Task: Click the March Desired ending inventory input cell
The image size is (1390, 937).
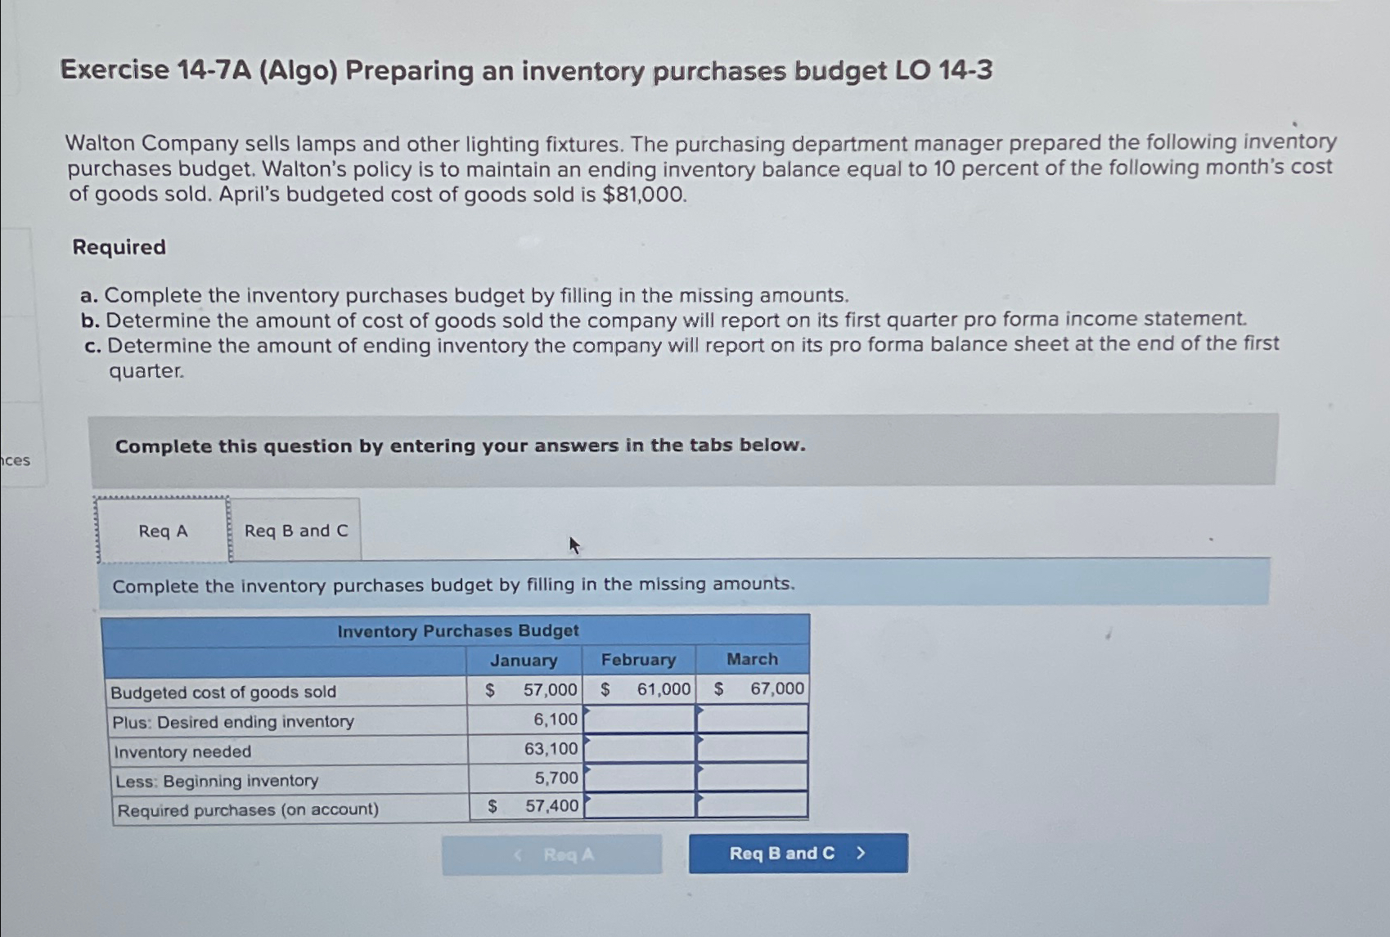Action: point(751,720)
